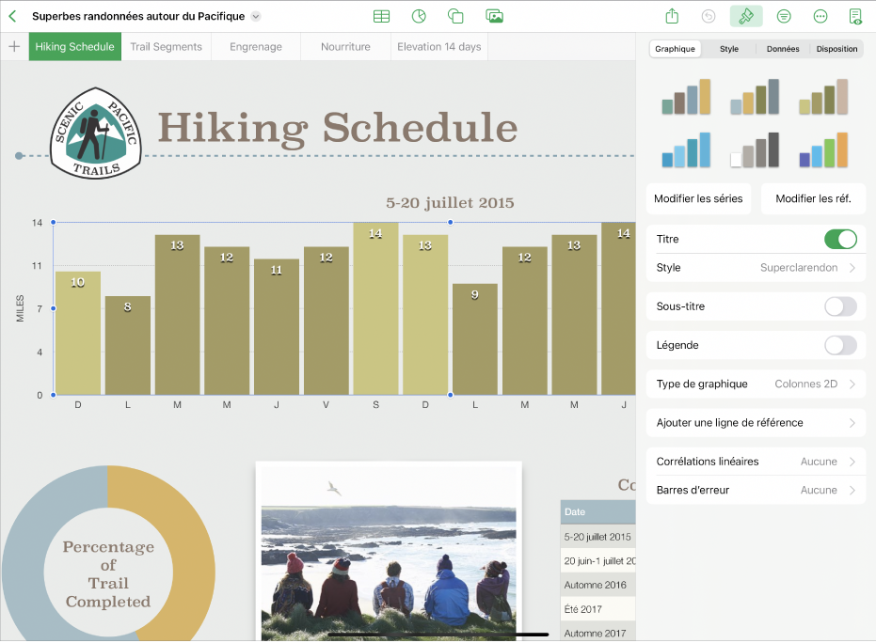Select the Données tab in the format panel
The height and width of the screenshot is (643, 876).
(783, 49)
